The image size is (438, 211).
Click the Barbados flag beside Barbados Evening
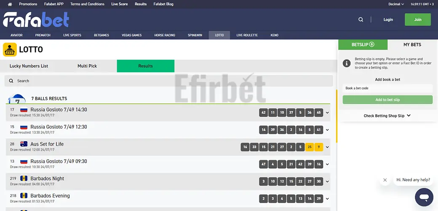click(24, 196)
